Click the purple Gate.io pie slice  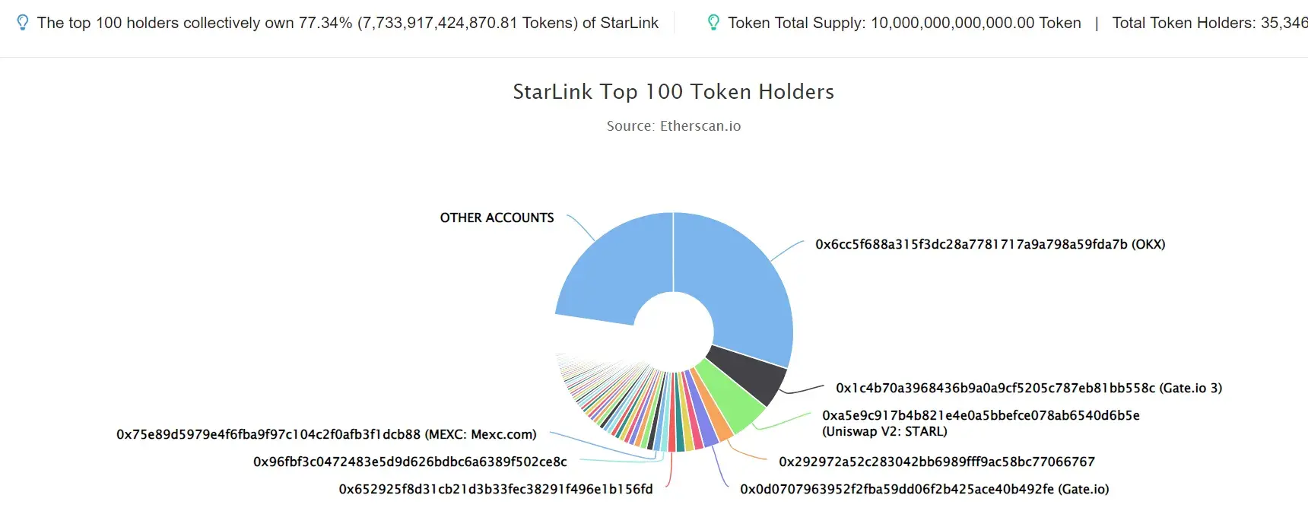click(704, 423)
